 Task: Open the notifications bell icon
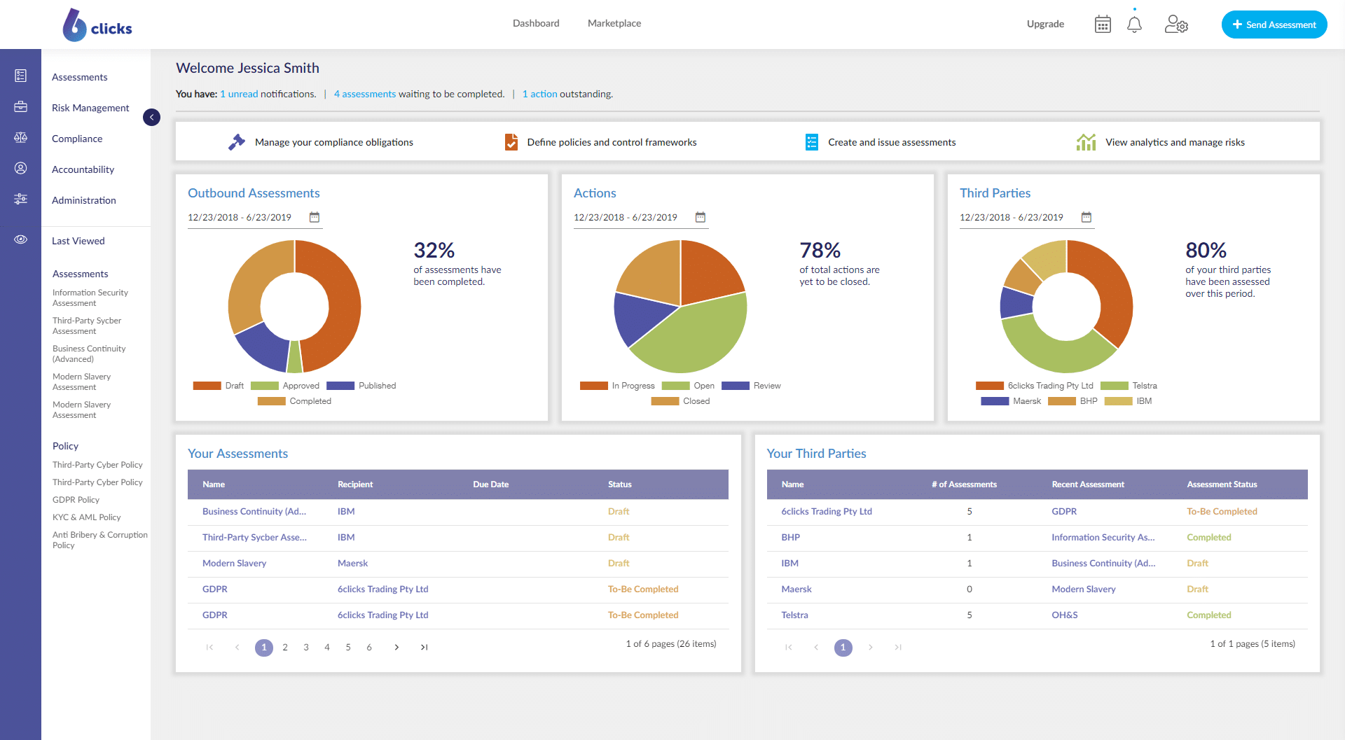tap(1134, 25)
